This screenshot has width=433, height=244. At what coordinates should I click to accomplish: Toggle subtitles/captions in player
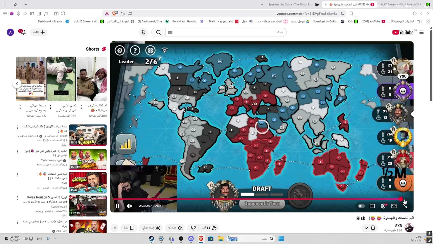coord(372,206)
